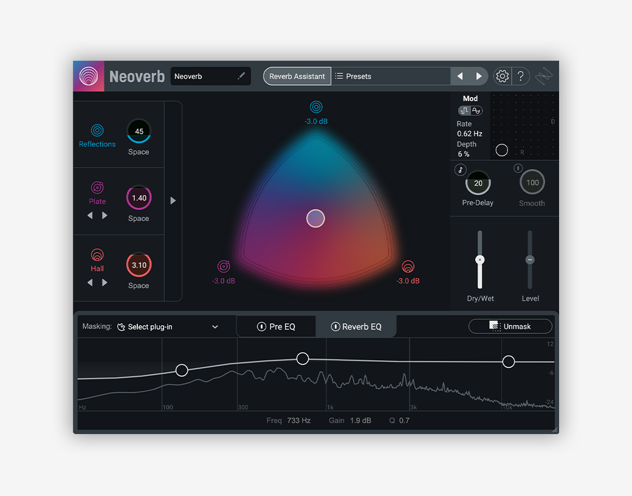
Task: Click the Unmask button
Action: (510, 326)
